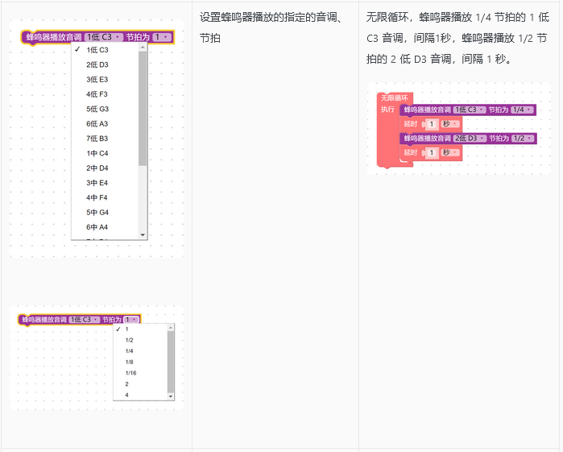Open beat dropdown on top buzzer block
This screenshot has width=563, height=452.
click(x=162, y=37)
